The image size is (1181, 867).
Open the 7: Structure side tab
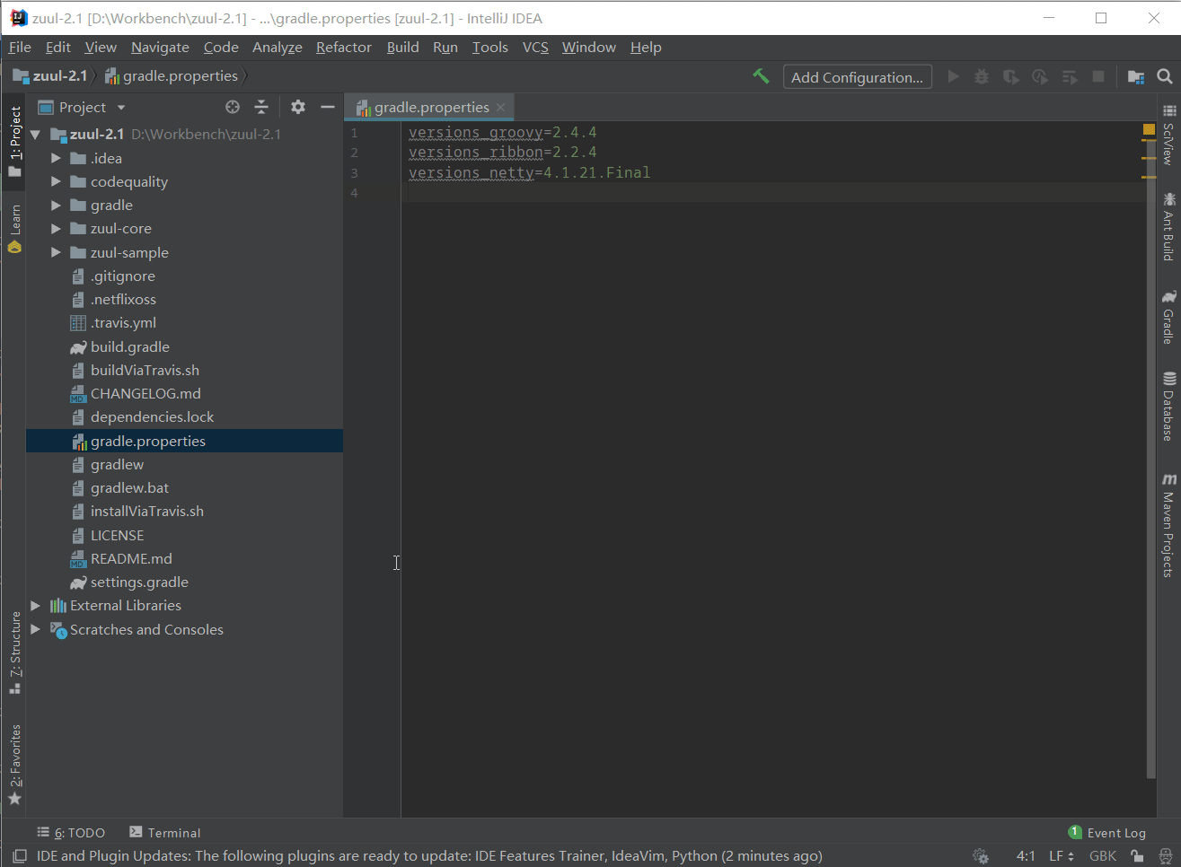pyautogui.click(x=14, y=652)
